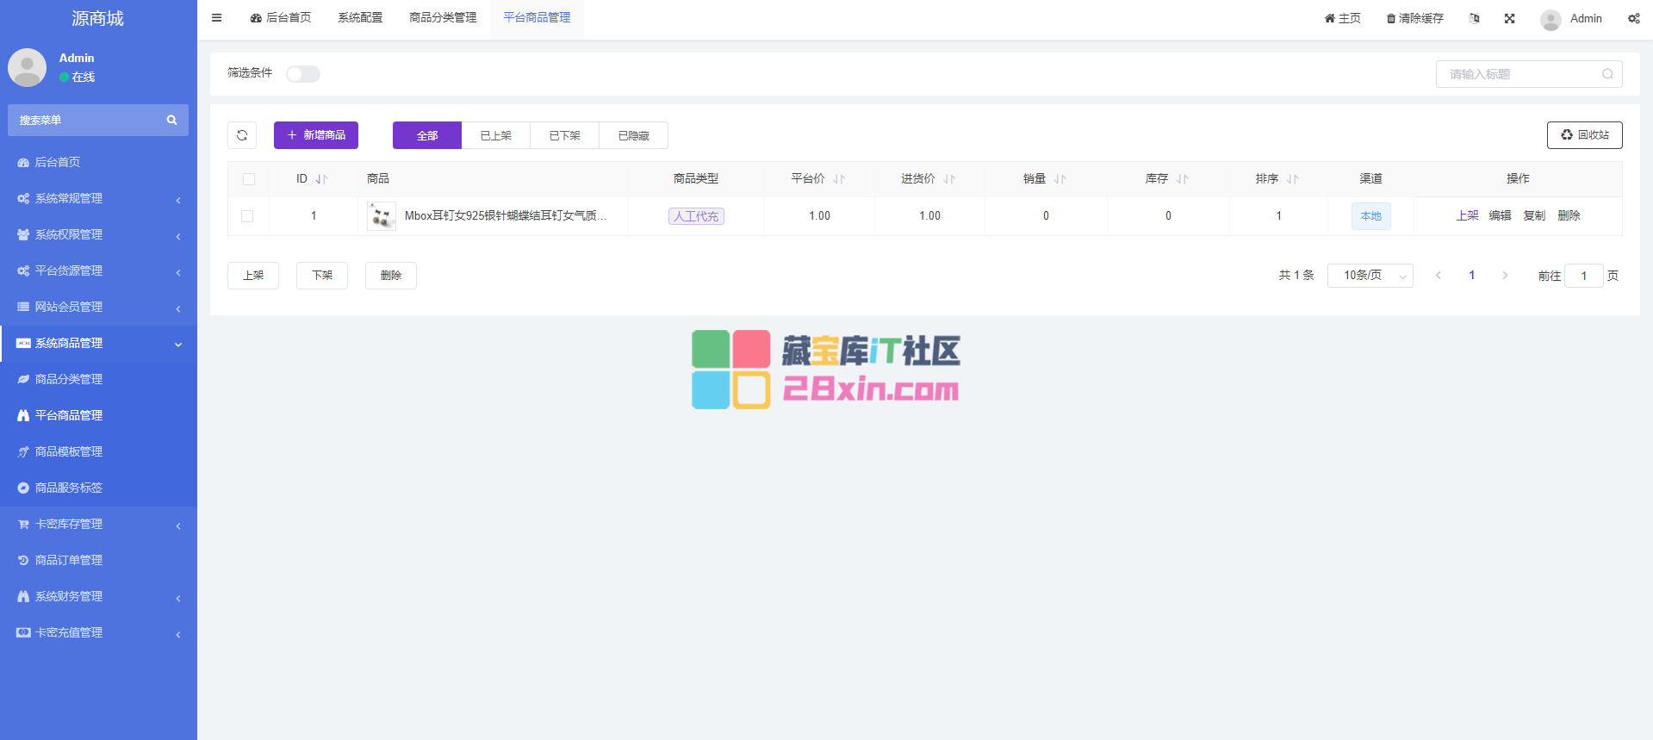Sort by 平台价 column arrows

839,179
